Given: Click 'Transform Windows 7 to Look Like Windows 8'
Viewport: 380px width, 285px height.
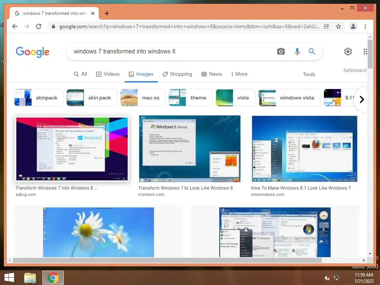Looking at the screenshot, I should [186, 188].
